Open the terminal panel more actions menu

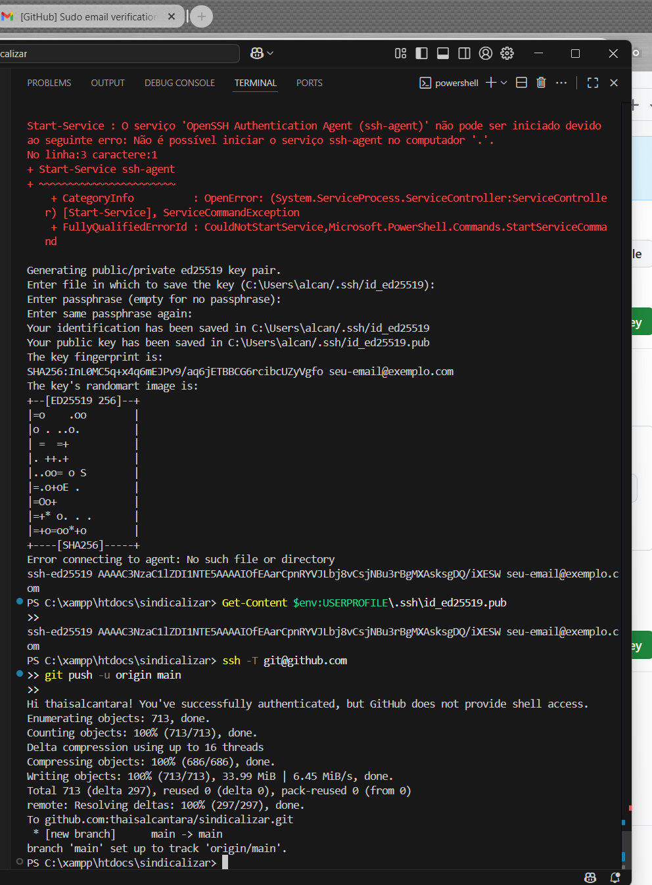561,83
